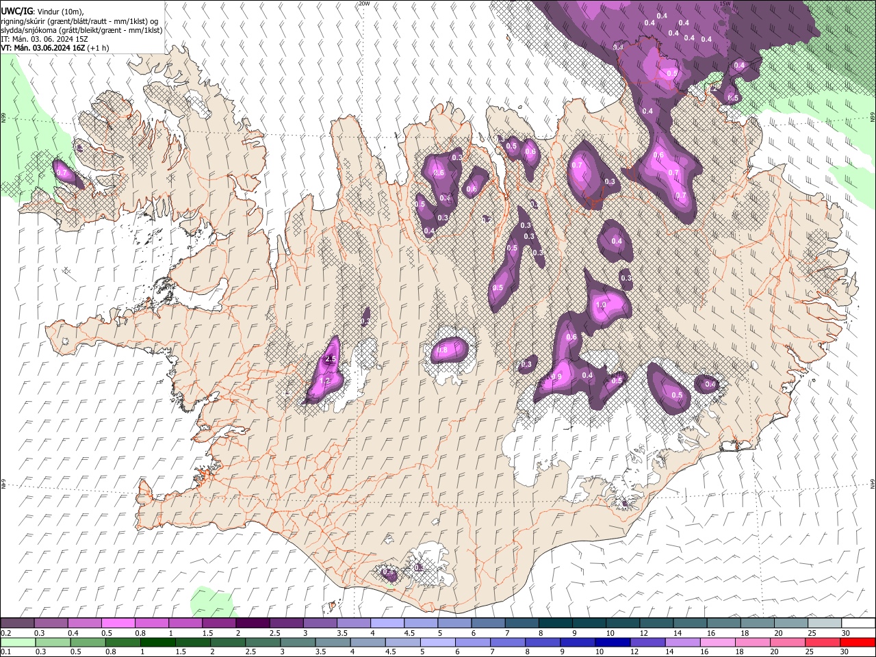Choose the dark teal 8–9 snow legend swatch
The height and width of the screenshot is (657, 876).
(555, 623)
